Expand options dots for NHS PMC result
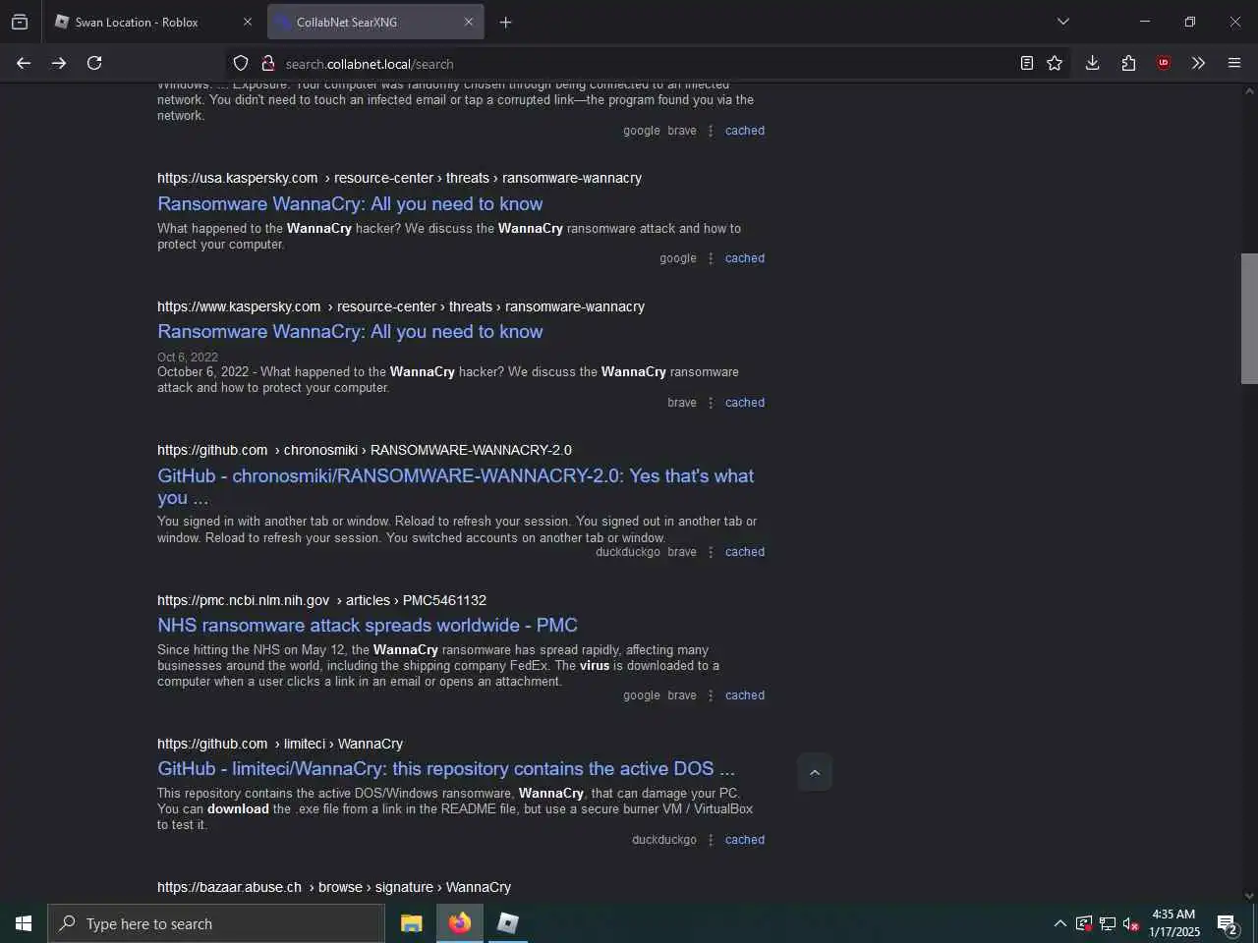The image size is (1258, 943). coord(711,695)
